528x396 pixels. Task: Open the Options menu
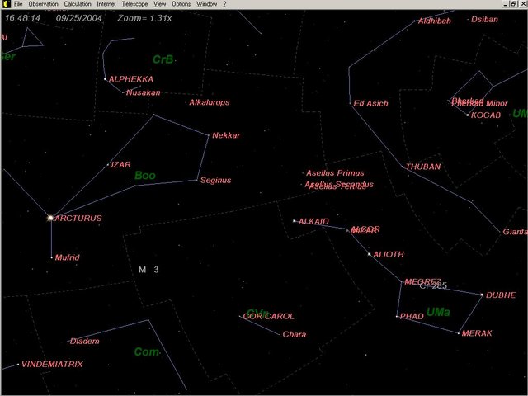click(181, 4)
